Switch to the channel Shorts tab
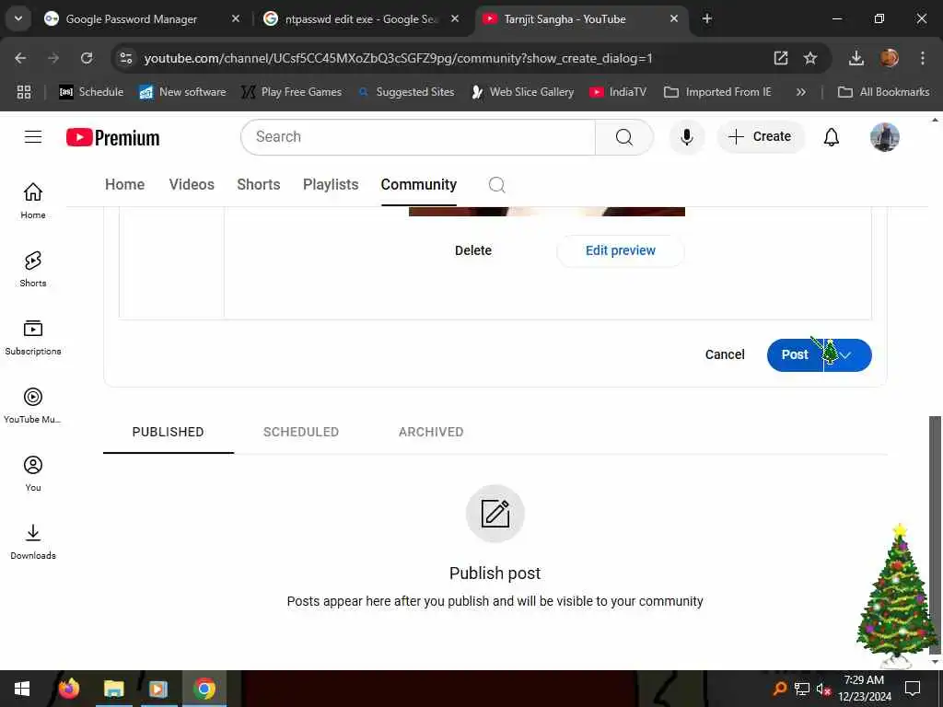Image resolution: width=943 pixels, height=707 pixels. [x=259, y=184]
